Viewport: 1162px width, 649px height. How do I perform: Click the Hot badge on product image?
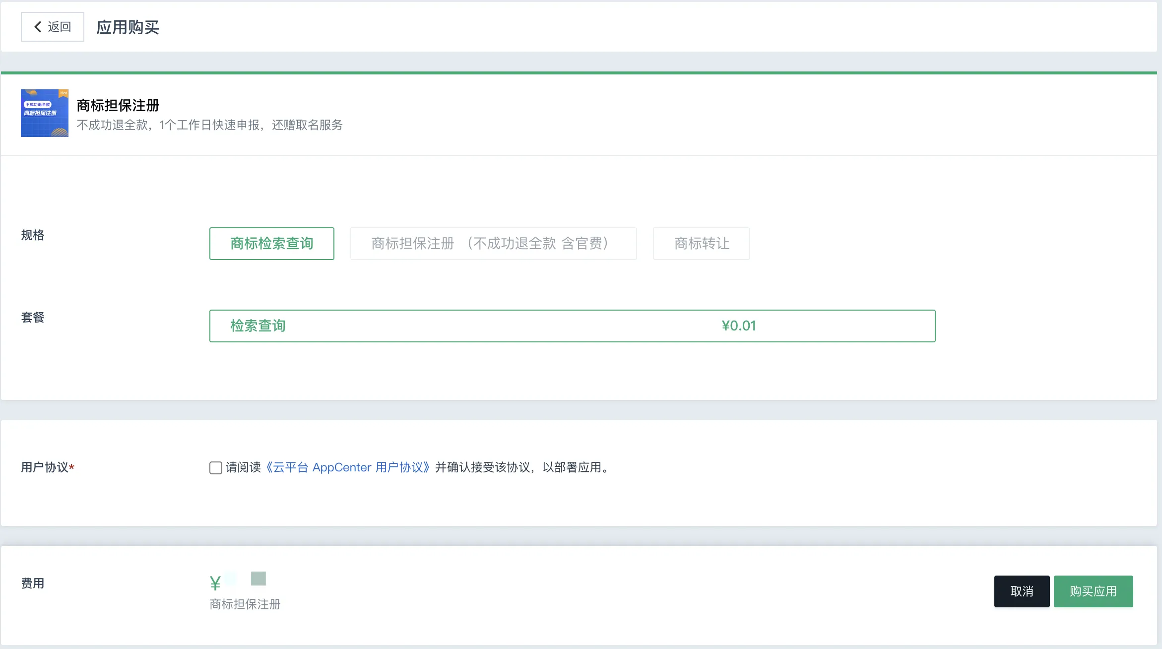[x=64, y=93]
